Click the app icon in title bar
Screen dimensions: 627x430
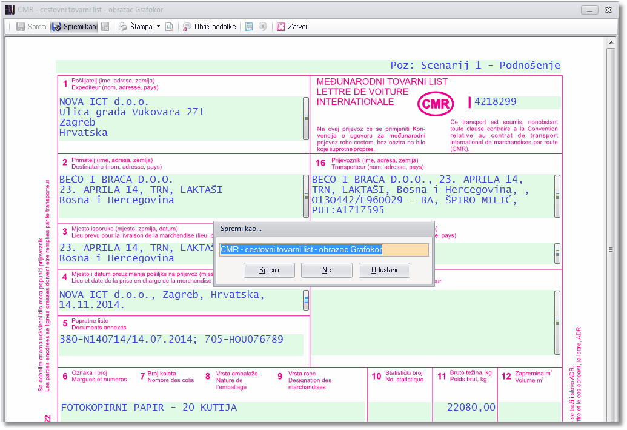tap(10, 10)
